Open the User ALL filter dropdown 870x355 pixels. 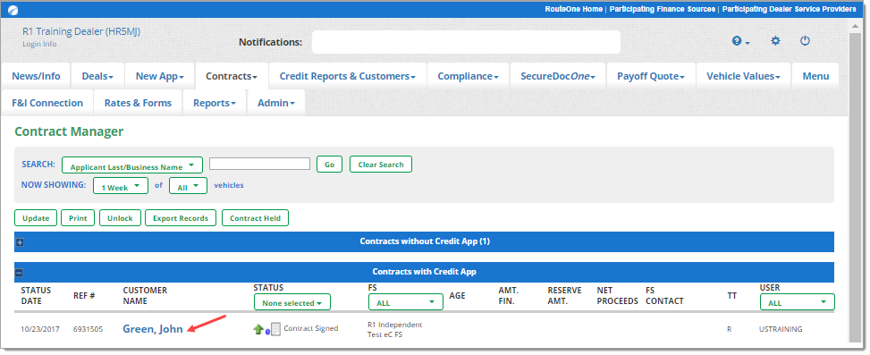798,302
